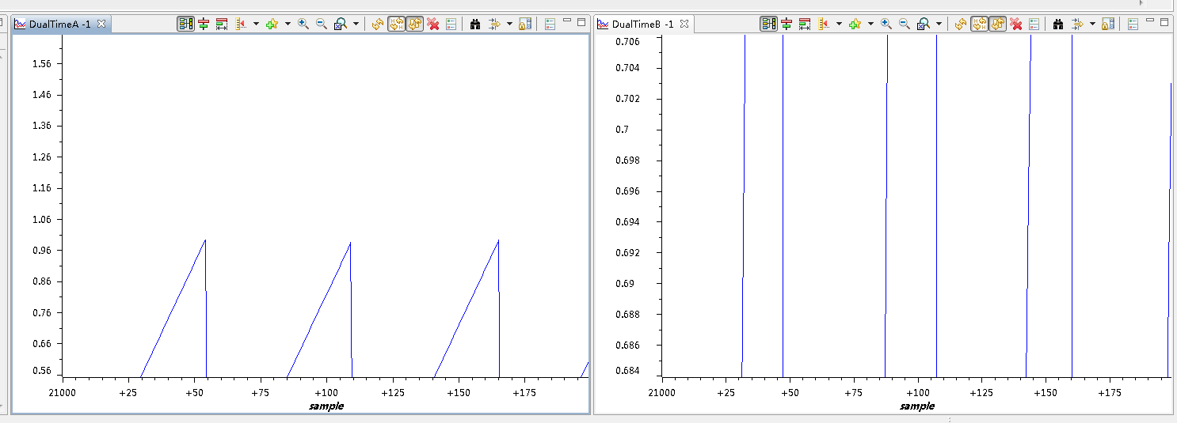Show graph properties icon in DualTimeB toolbar
This screenshot has width=1177, height=423.
1034,25
